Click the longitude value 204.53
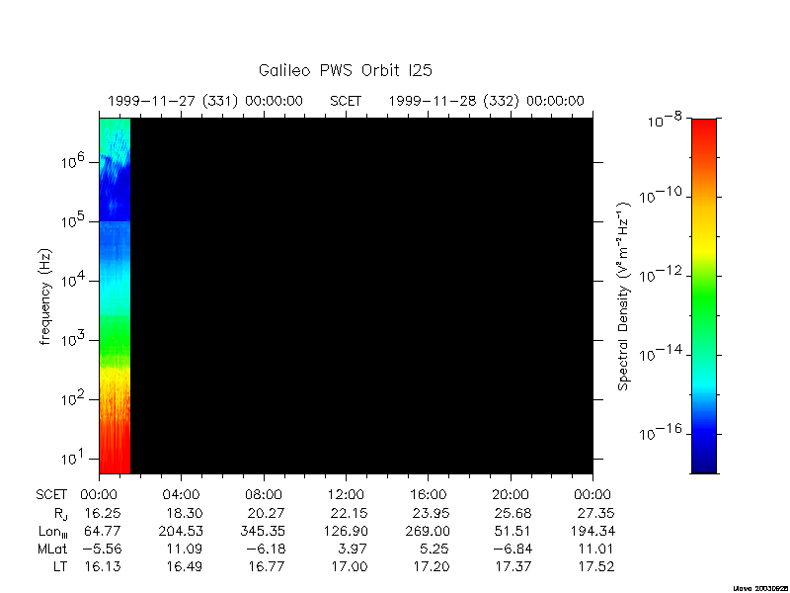Screen dimensions: 790x593 tap(181, 531)
